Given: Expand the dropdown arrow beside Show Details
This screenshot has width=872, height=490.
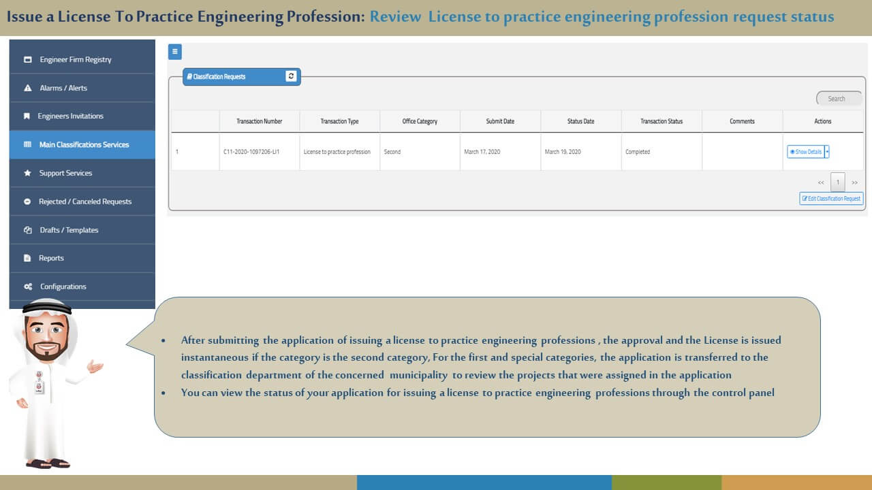Looking at the screenshot, I should click(827, 152).
